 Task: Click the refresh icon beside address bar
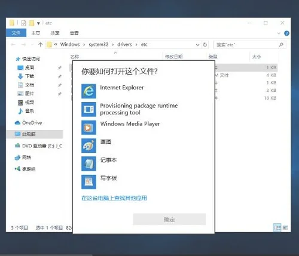(x=205, y=45)
